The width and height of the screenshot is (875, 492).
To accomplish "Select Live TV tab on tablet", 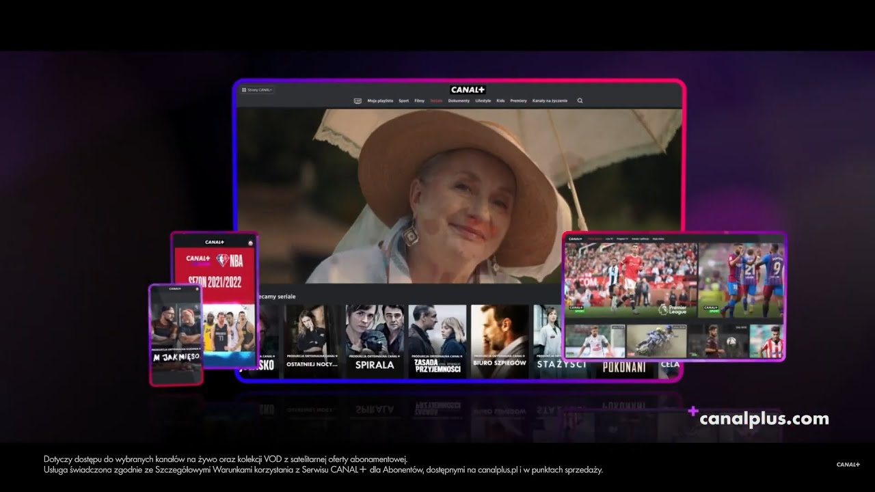I will (608, 238).
